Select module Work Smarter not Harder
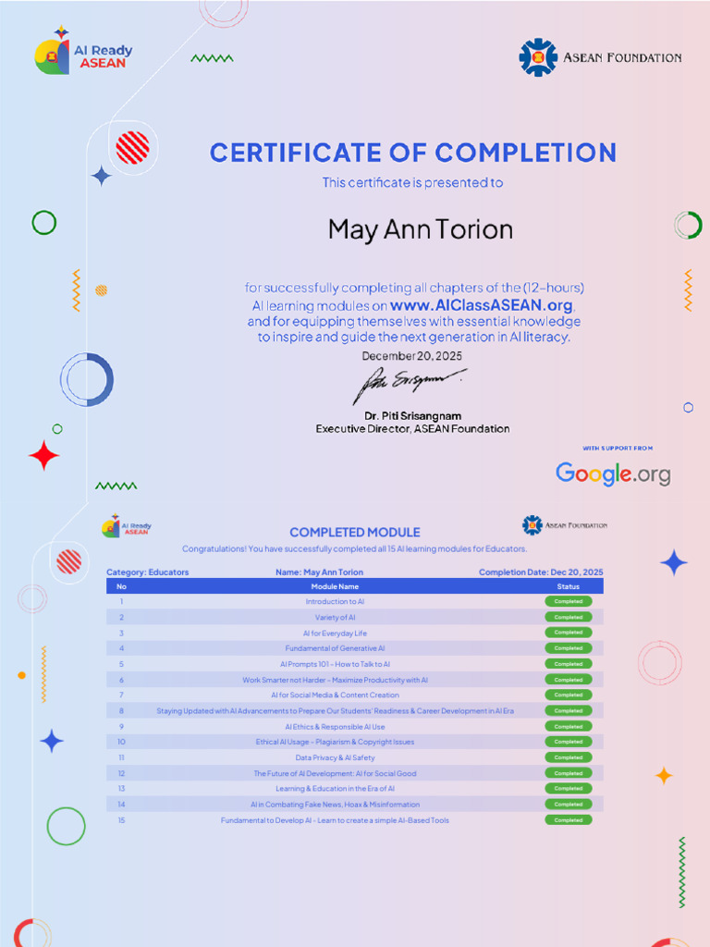710x947 pixels. tap(335, 680)
